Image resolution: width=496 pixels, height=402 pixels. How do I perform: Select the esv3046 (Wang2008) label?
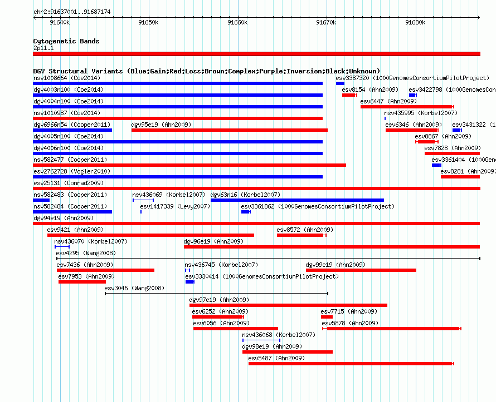(x=134, y=288)
